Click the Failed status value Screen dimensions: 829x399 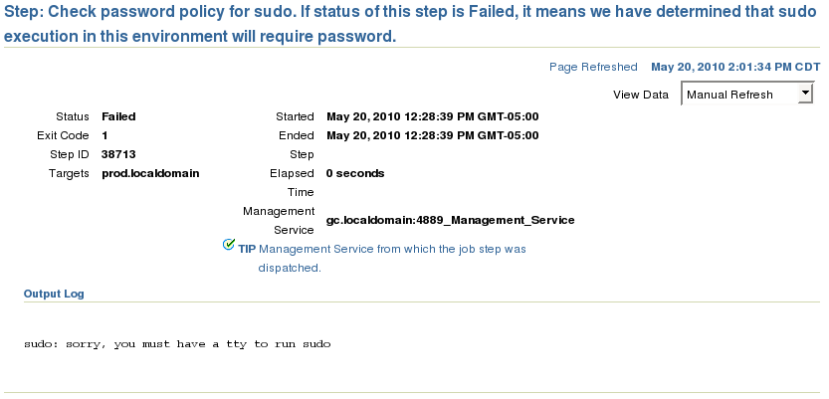(118, 116)
